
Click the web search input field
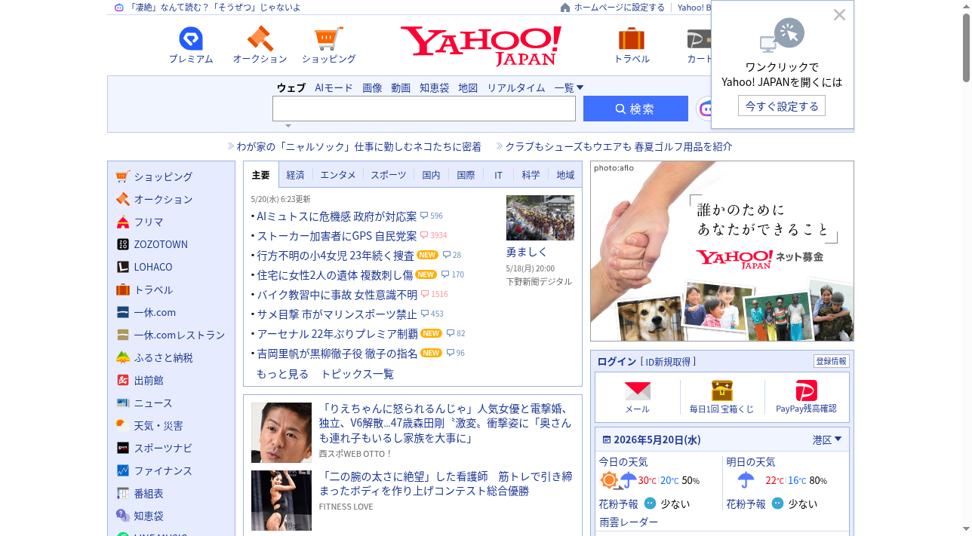point(424,109)
